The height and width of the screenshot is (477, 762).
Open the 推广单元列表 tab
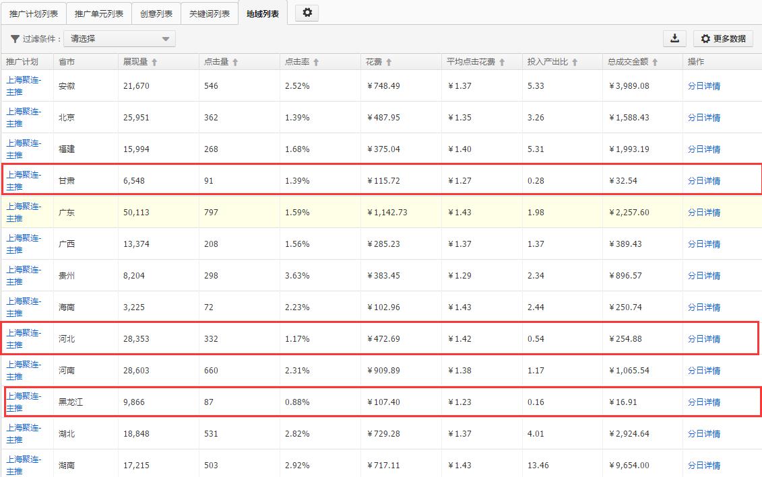point(99,13)
